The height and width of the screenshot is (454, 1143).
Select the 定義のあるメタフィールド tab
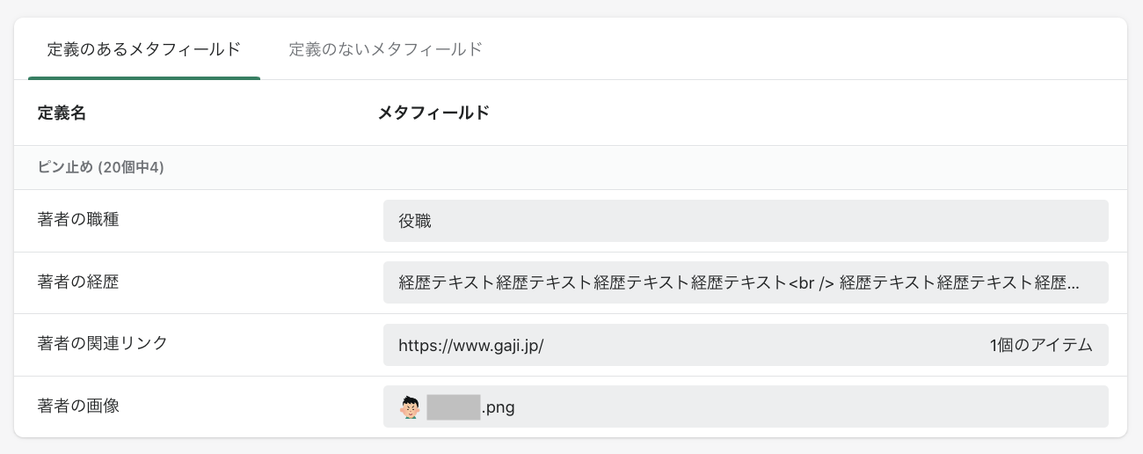[143, 49]
